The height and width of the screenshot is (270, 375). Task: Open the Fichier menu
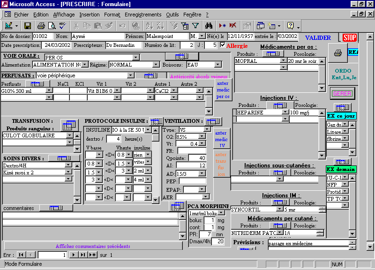pos(21,15)
